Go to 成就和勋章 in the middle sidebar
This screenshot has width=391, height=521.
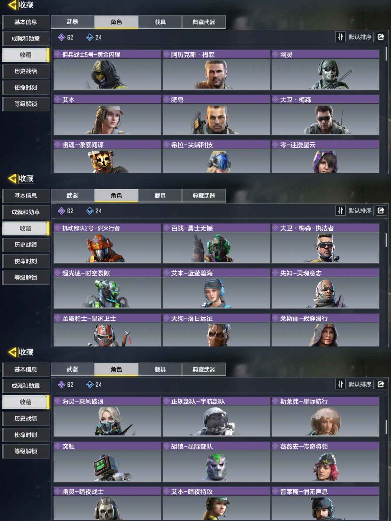click(x=25, y=212)
